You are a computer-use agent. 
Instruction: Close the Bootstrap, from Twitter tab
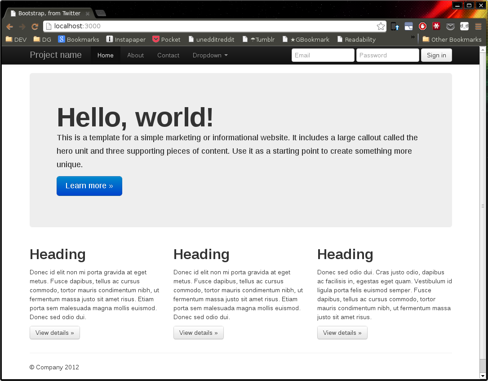(88, 13)
